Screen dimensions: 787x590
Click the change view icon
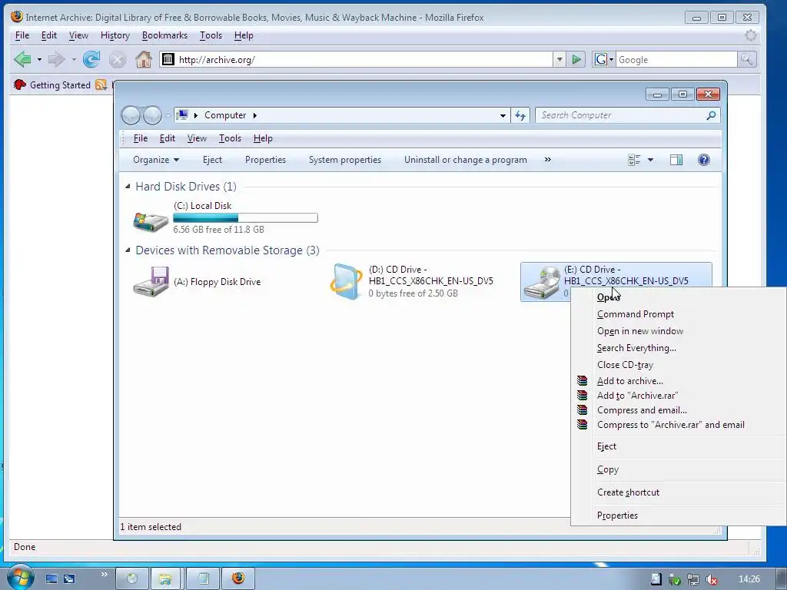point(634,160)
